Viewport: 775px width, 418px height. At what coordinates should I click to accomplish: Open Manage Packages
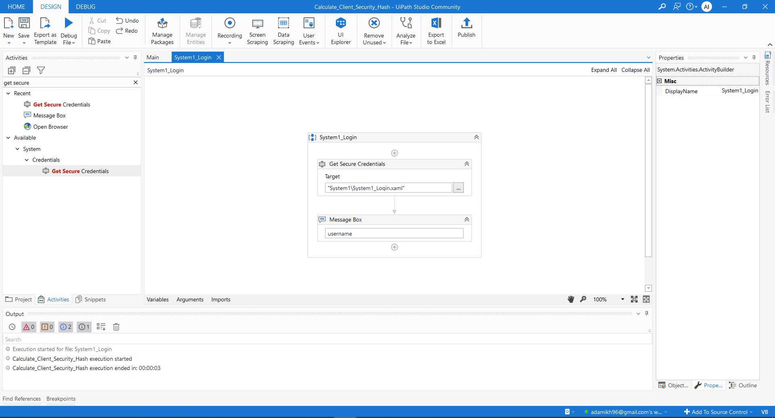(x=162, y=31)
